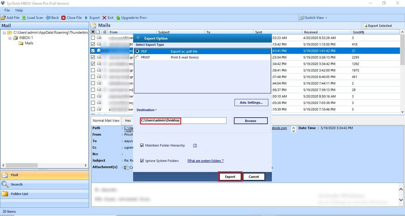
Task: Toggle Maintain Folder Hierarchy checkbox
Action: (x=142, y=145)
